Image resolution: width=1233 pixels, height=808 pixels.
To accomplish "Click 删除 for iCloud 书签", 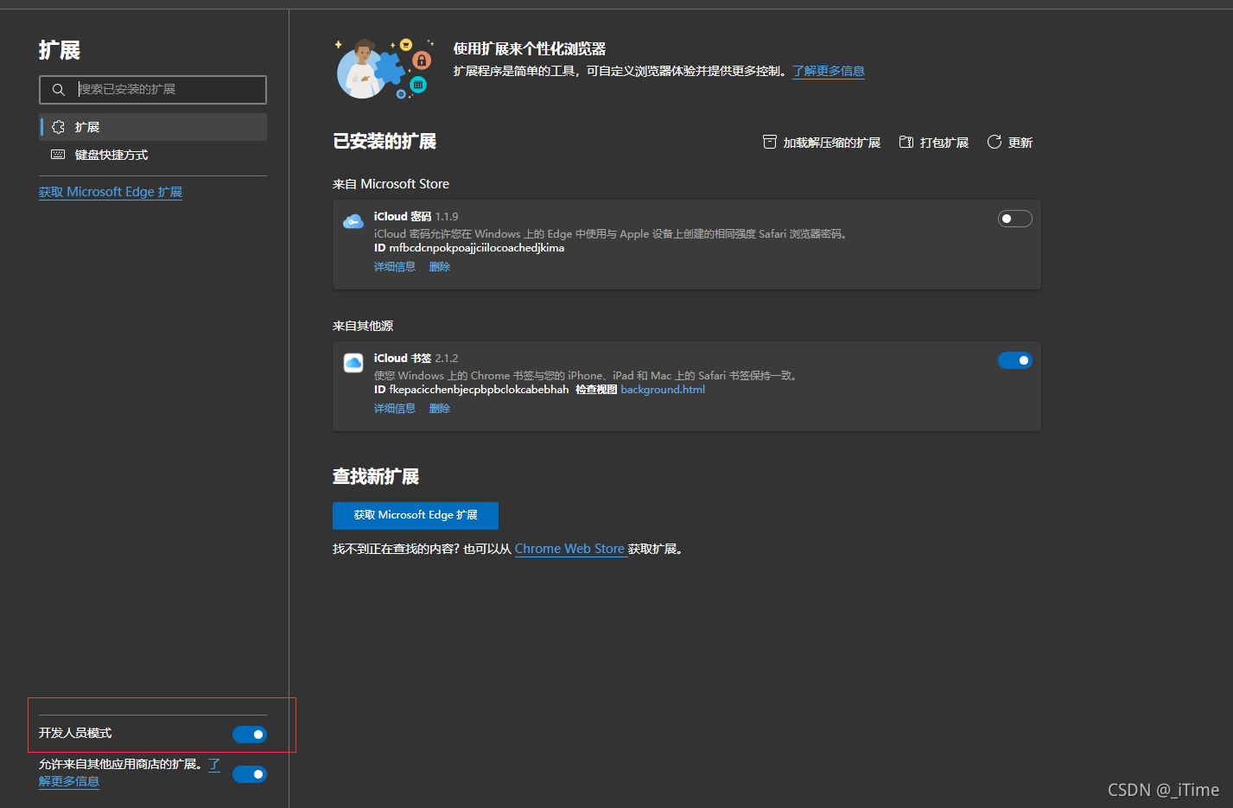I will (440, 409).
